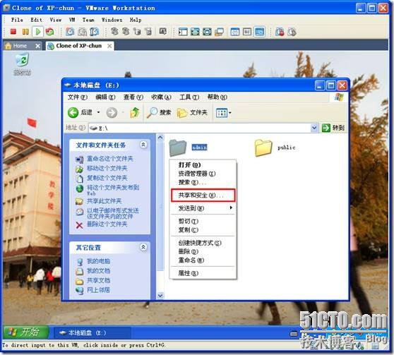Image resolution: width=394 pixels, height=355 pixels.
Task: Click the 转到 Go button
Action: (333, 128)
